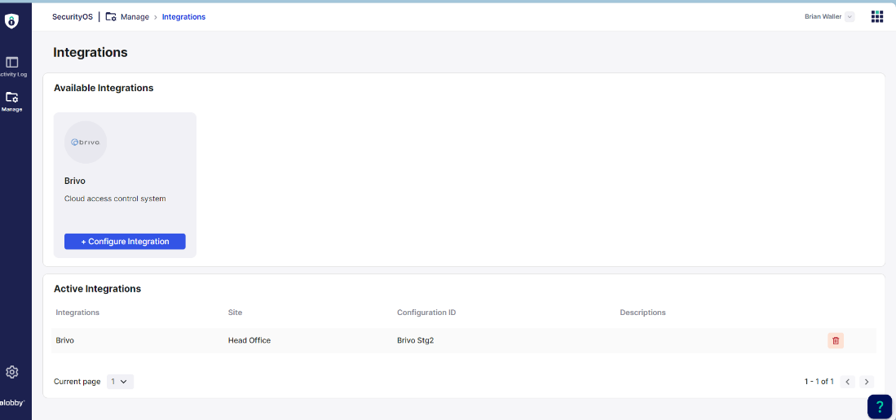Open the Current page number dropdown
Image resolution: width=896 pixels, height=420 pixels.
120,382
